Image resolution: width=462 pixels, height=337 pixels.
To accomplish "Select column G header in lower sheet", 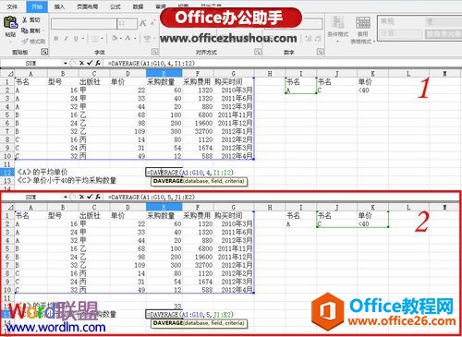I will (x=233, y=207).
